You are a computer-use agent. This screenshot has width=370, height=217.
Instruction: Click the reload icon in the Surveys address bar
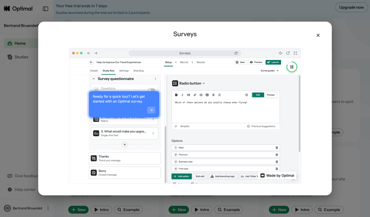coord(236,53)
